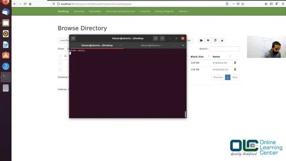Open tracking protection shield in address bar
Image resolution: width=286 pixels, height=161 pixels.
[54, 4]
